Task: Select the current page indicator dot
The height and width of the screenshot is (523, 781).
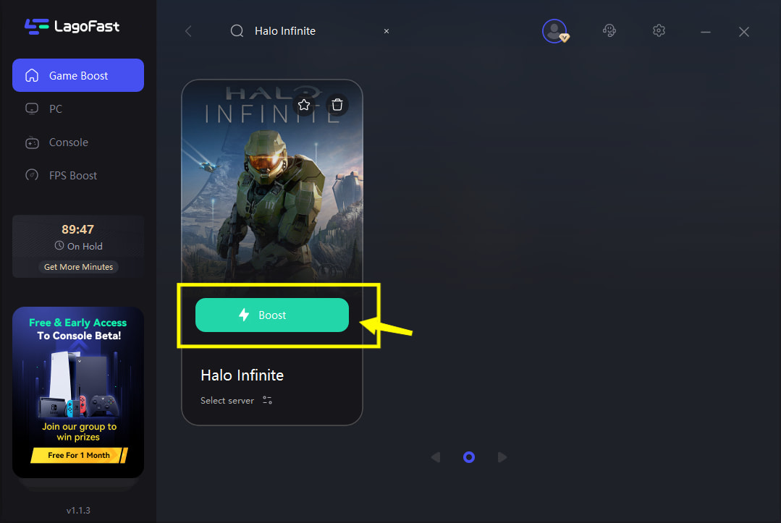Action: click(x=469, y=457)
